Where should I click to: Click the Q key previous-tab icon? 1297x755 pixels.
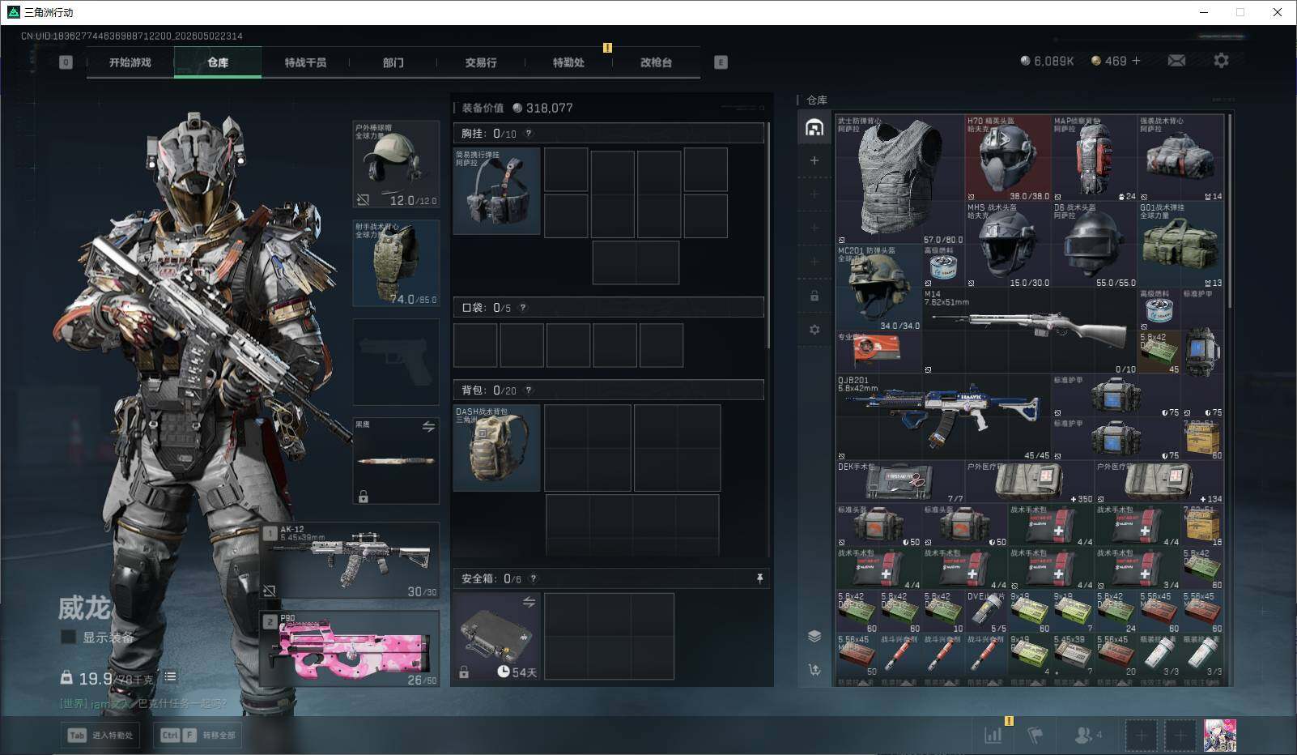coord(66,62)
